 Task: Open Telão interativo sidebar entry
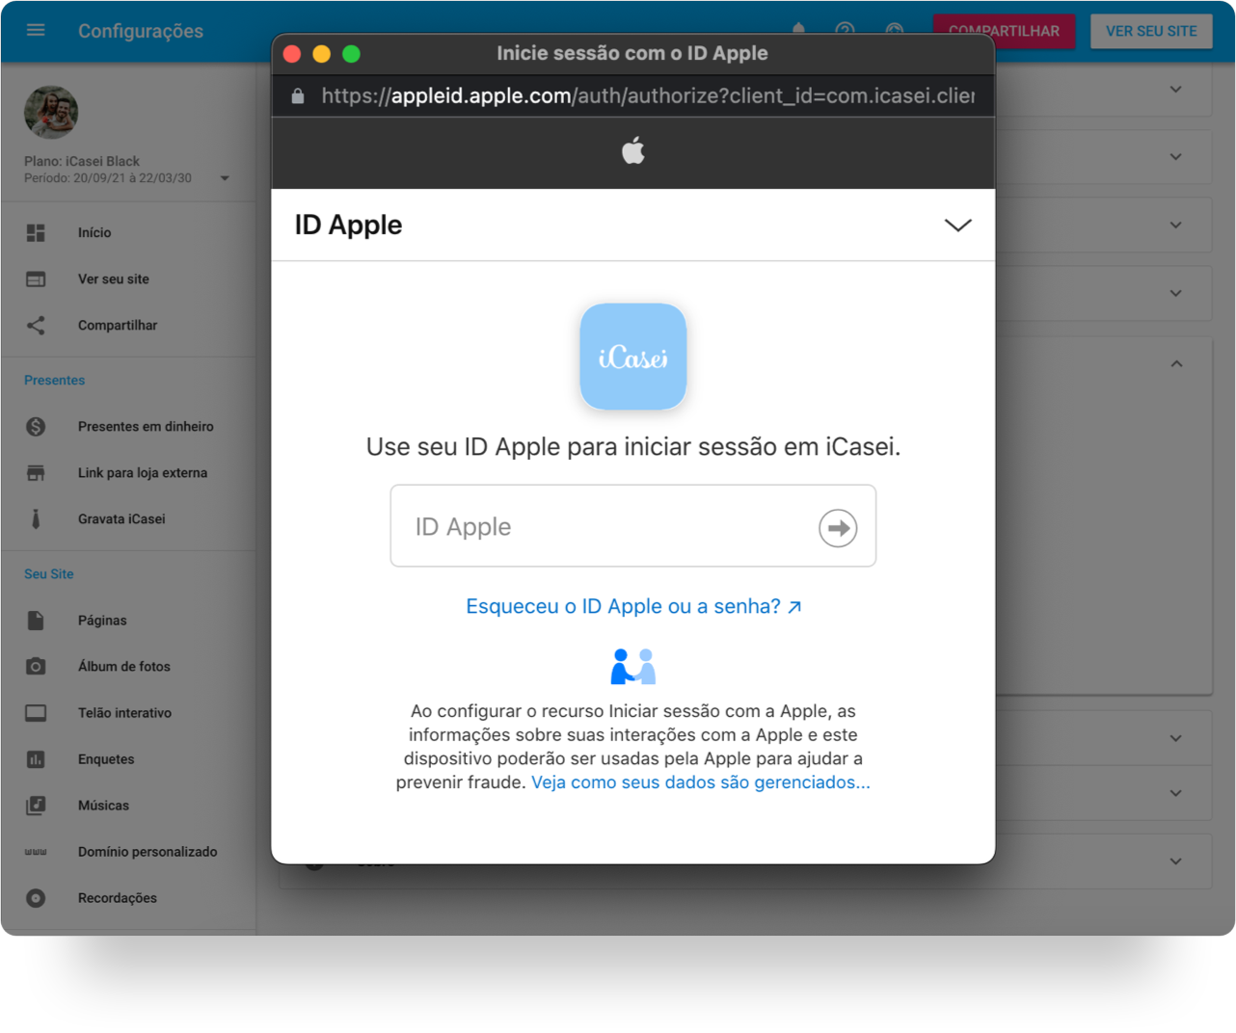[x=124, y=713]
